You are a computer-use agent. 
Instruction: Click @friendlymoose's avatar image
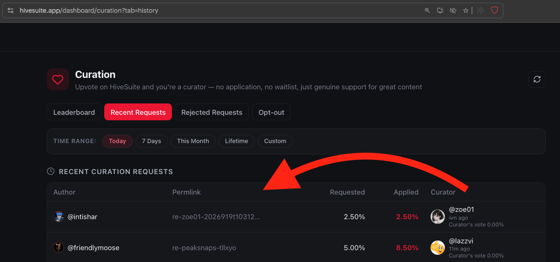(x=59, y=248)
